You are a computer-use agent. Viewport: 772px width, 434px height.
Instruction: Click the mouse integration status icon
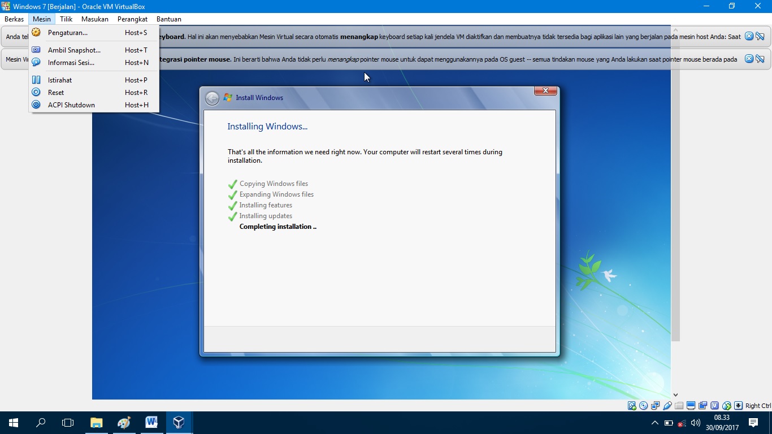tap(727, 406)
